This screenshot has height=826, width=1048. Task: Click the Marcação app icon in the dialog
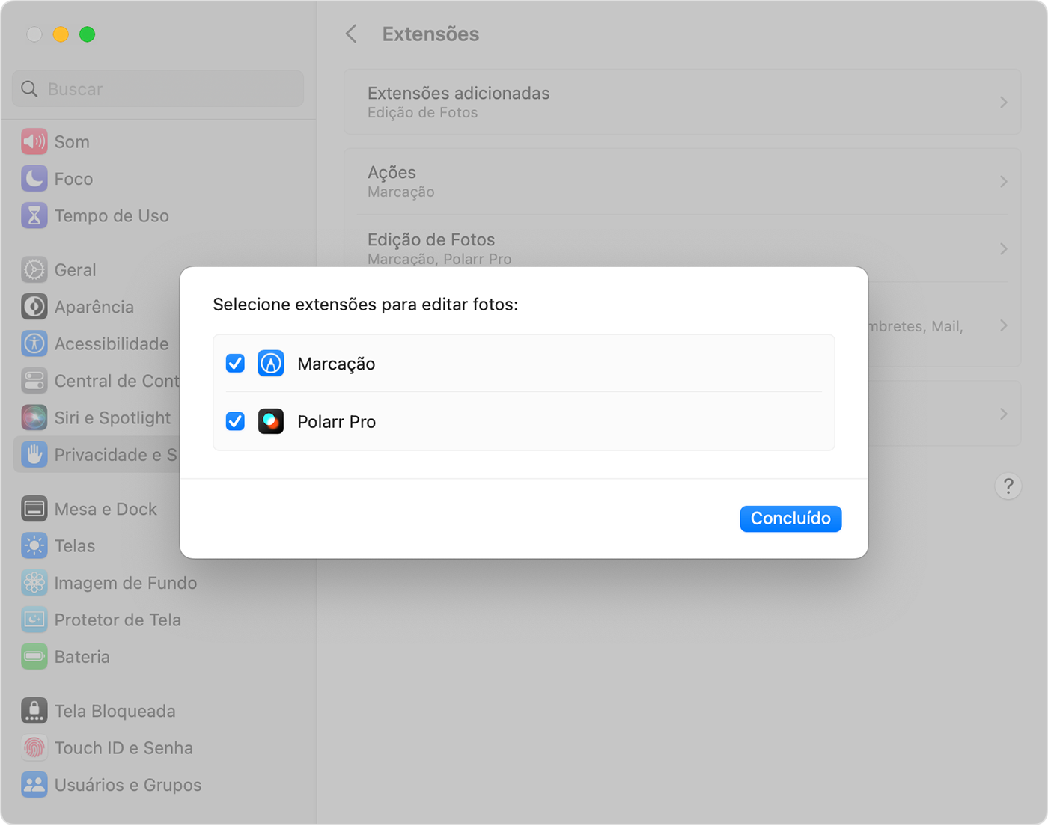(x=270, y=364)
